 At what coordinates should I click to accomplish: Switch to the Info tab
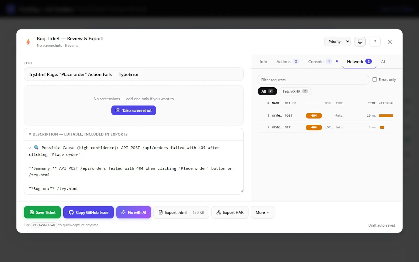[263, 62]
